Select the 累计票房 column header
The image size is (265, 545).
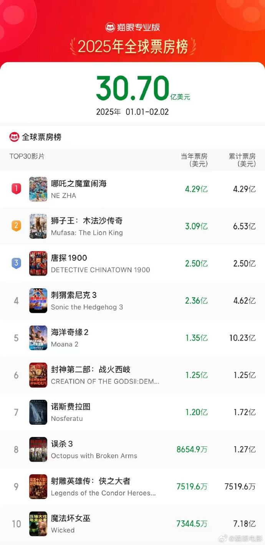point(242,160)
